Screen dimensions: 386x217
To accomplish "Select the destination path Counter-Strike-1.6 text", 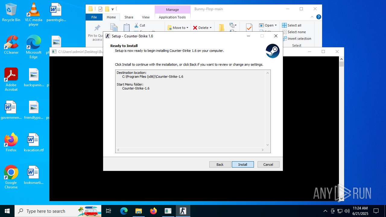I will click(x=153, y=77).
